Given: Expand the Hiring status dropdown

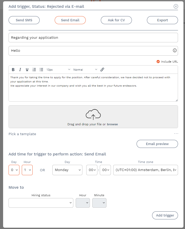Looking at the screenshot, I should [x=41, y=203].
